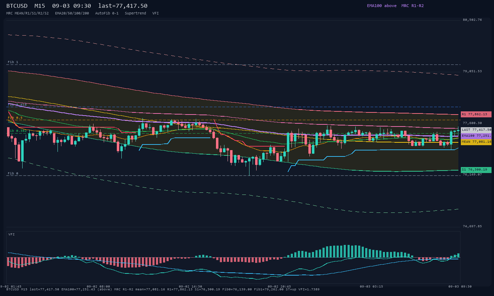Click the MRC R1-R2 status label at top right
This screenshot has height=296, width=494.
[412, 6]
